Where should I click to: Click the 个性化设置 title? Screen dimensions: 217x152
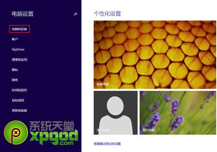[x=107, y=14]
